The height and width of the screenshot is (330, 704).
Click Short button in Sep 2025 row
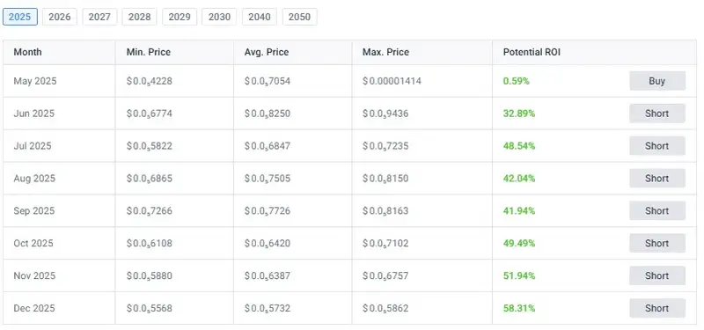pos(657,210)
